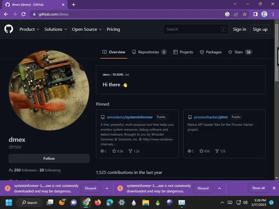Click the Google icon in address bar
Image resolution: width=279 pixels, height=209 pixels.
tap(227, 14)
